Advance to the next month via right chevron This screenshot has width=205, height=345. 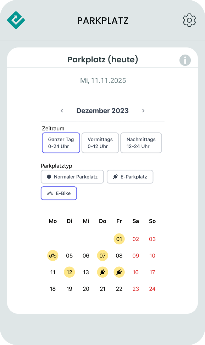(143, 111)
